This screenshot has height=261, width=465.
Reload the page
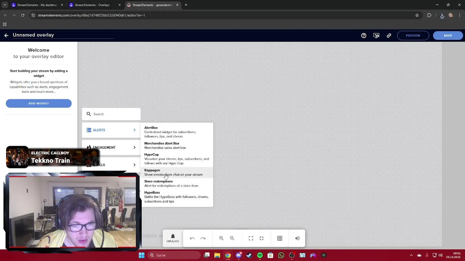click(23, 15)
